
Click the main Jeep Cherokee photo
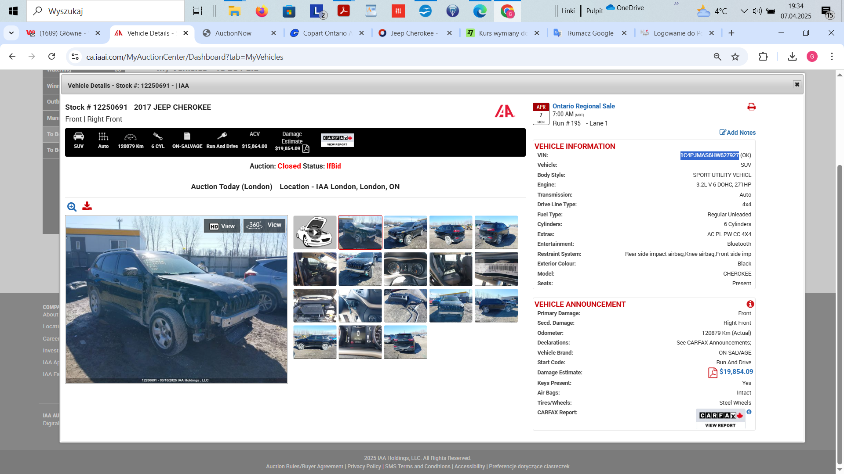coord(176,299)
